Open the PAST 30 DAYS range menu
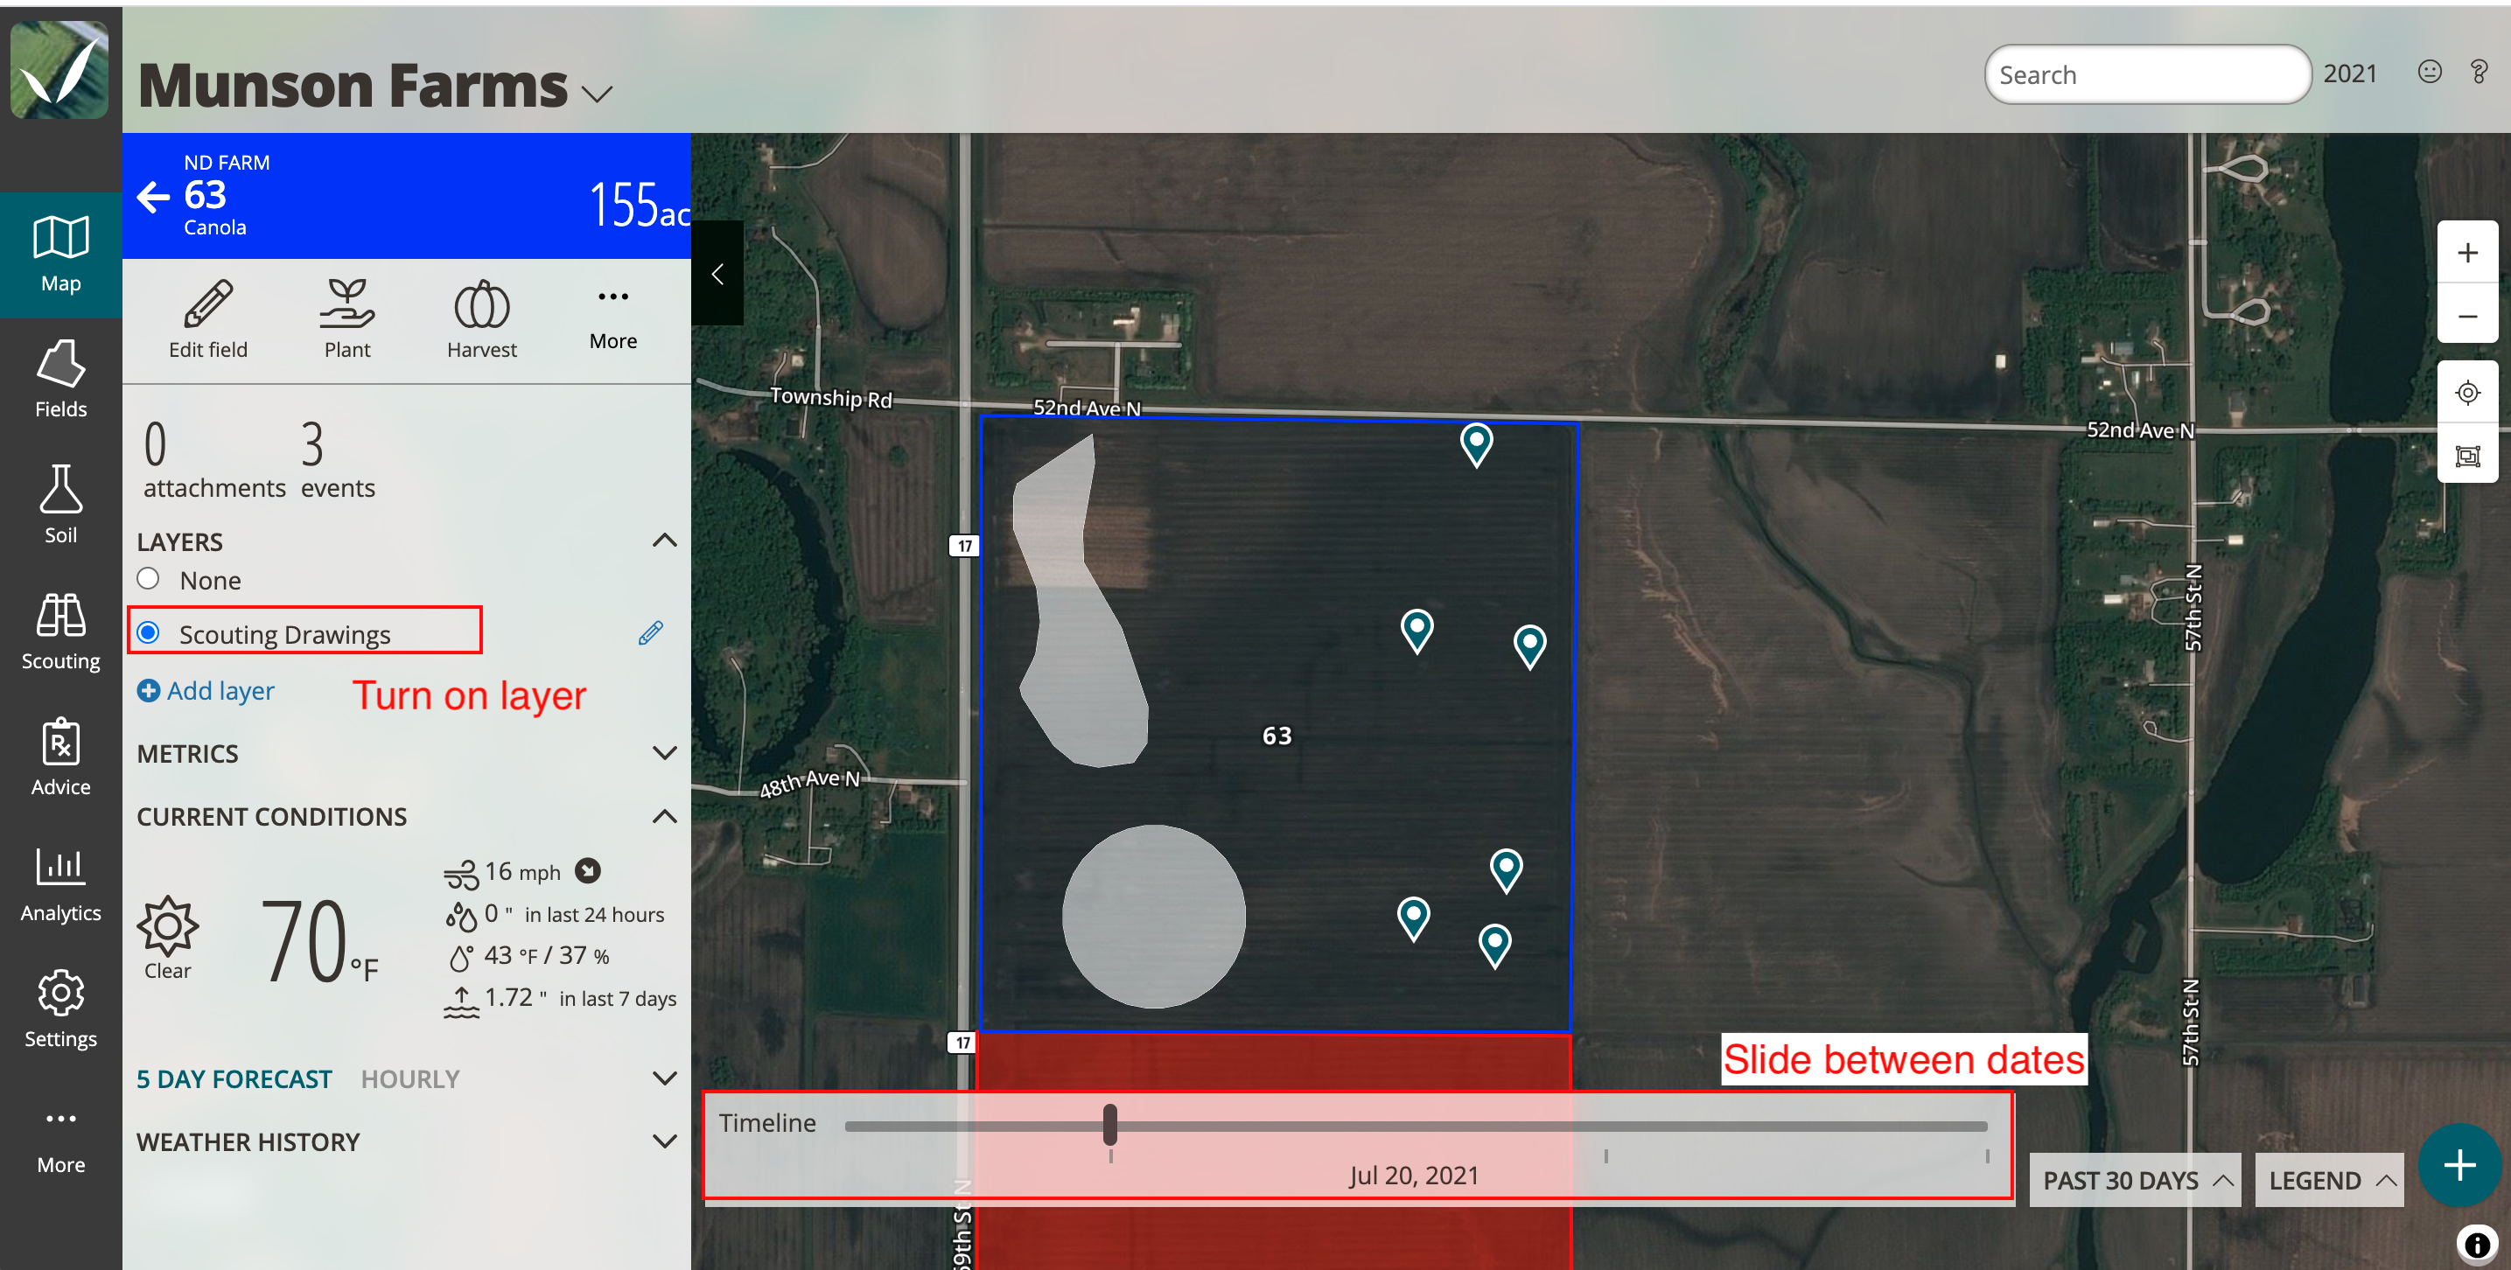Viewport: 2511px width, 1270px height. 2135,1180
